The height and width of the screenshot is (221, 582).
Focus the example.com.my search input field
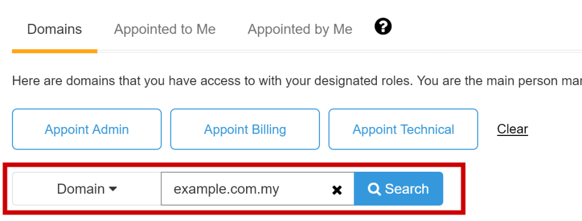point(257,189)
